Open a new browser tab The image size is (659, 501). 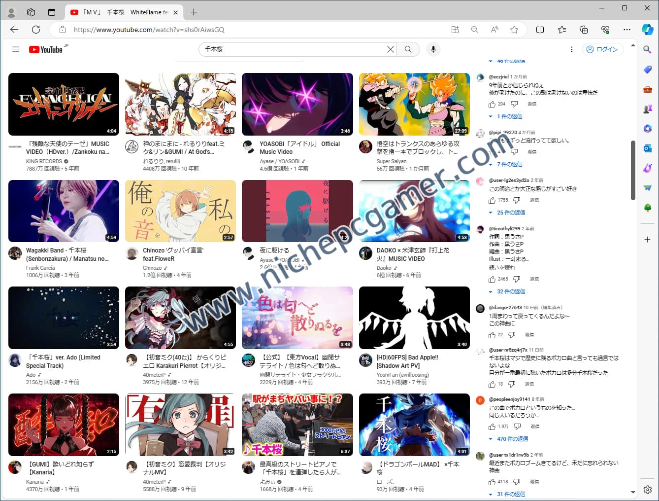click(x=194, y=12)
